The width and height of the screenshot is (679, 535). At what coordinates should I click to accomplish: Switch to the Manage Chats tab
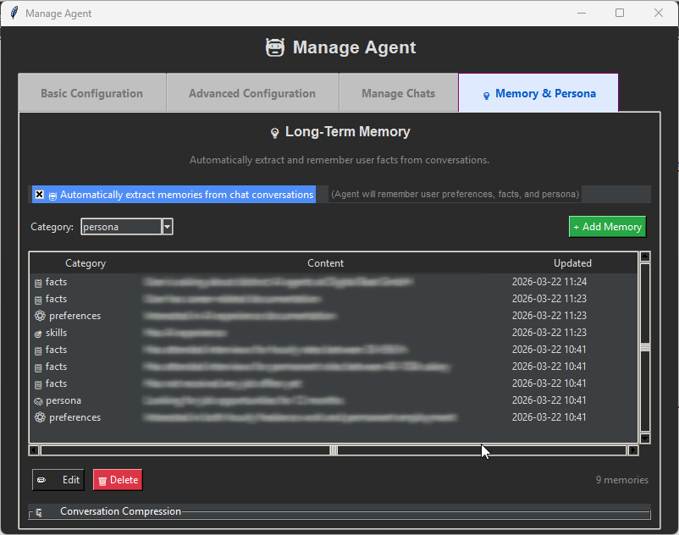click(x=399, y=91)
